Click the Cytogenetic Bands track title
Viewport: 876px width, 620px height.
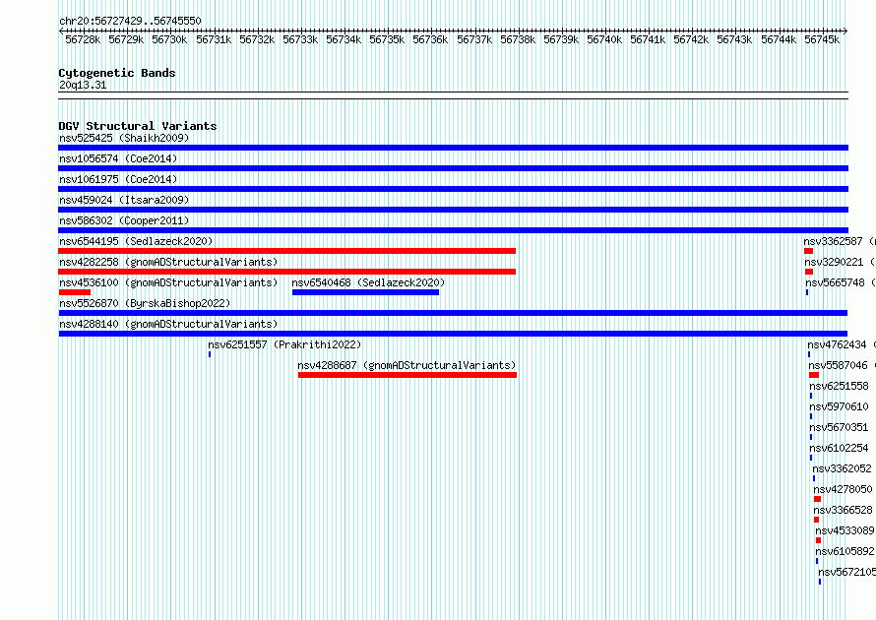tap(117, 73)
